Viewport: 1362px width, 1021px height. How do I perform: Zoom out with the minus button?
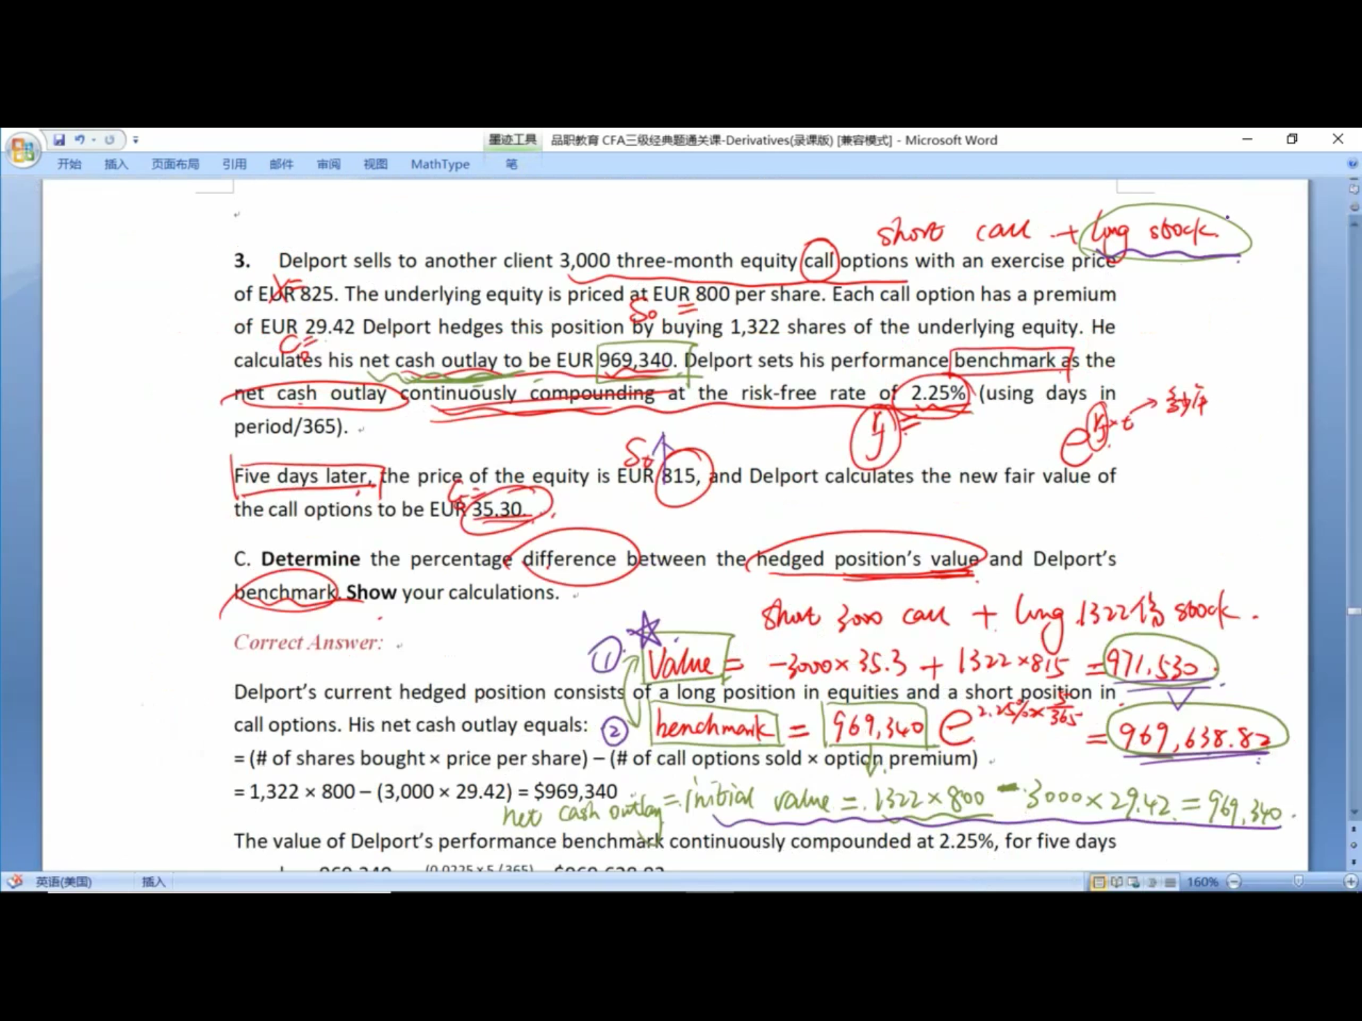pyautogui.click(x=1234, y=882)
